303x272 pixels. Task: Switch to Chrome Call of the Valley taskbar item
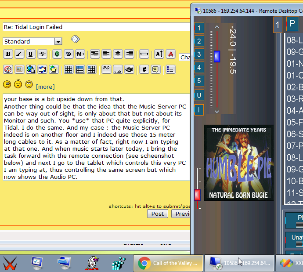[x=168, y=263]
